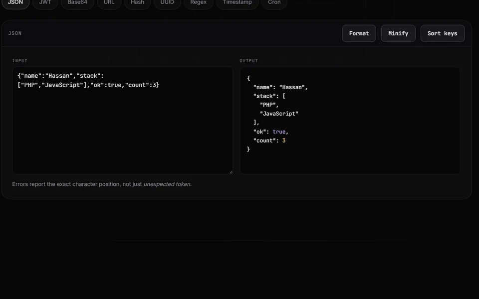Click the Sort keys button
The height and width of the screenshot is (299, 479).
(x=443, y=33)
